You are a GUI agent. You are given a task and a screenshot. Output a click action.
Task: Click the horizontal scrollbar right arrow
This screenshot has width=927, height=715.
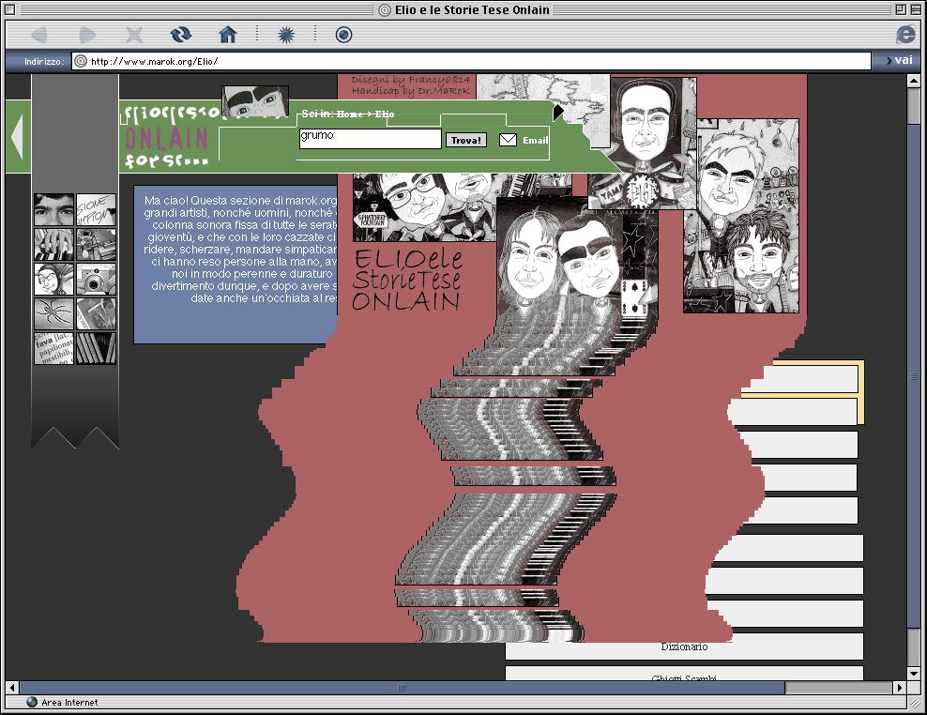[x=899, y=687]
